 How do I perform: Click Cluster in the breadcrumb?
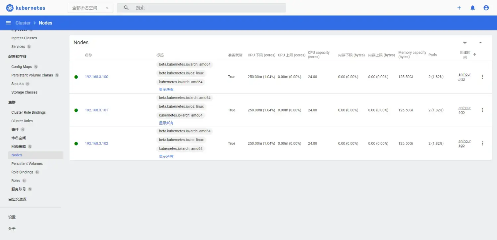pos(23,23)
